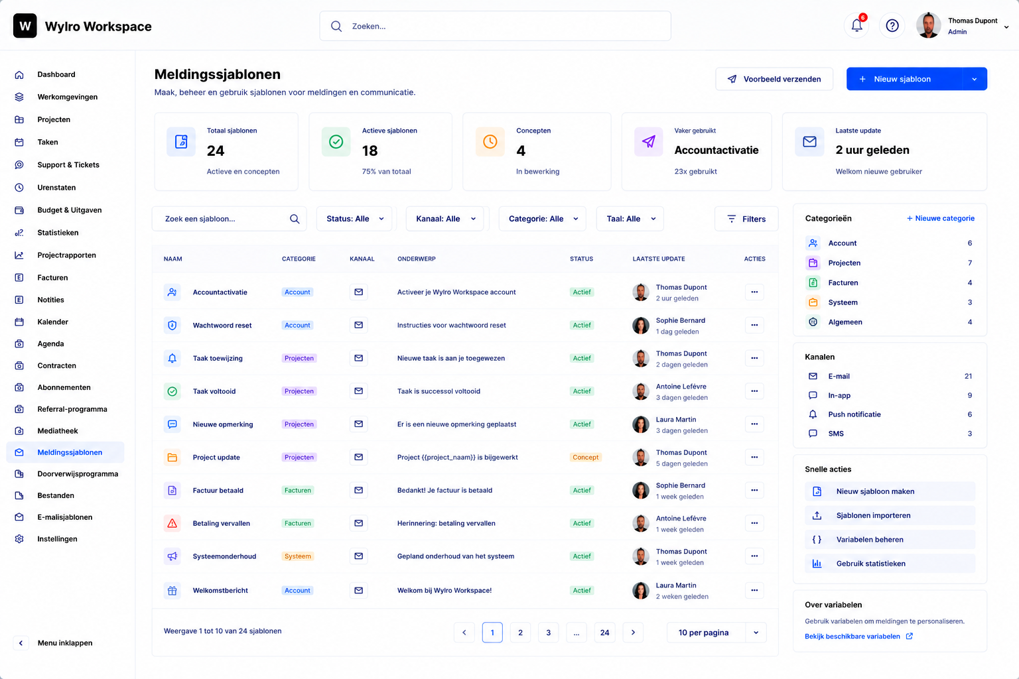The image size is (1019, 679).
Task: Click external link icon beside Bekijk beschikbare variabelen
Action: (x=910, y=636)
